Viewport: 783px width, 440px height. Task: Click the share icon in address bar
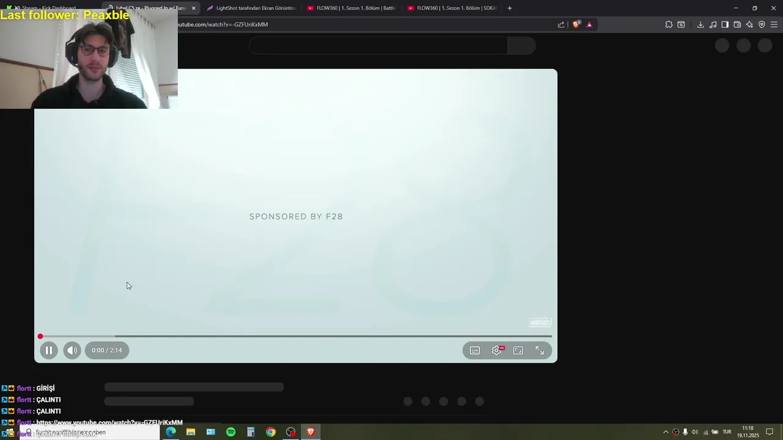tap(561, 24)
